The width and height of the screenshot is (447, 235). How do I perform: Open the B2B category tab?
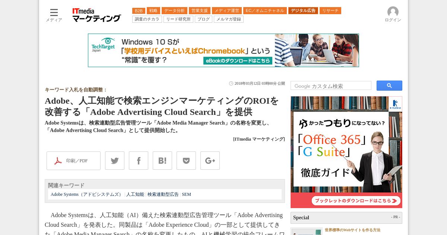coord(139,11)
